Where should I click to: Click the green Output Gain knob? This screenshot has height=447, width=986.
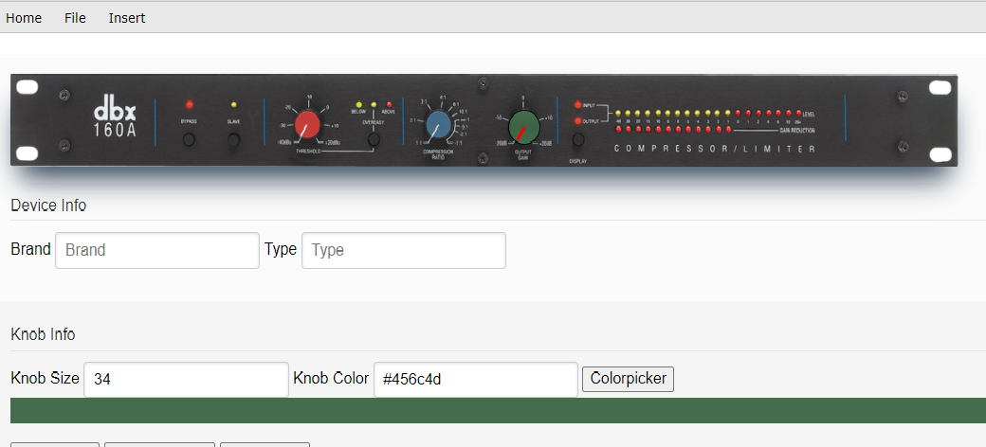tap(523, 126)
